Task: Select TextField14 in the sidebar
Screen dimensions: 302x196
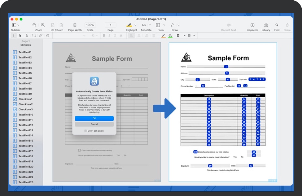Action: (x=23, y=135)
